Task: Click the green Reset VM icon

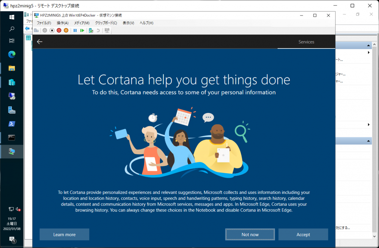Action: pos(82,30)
